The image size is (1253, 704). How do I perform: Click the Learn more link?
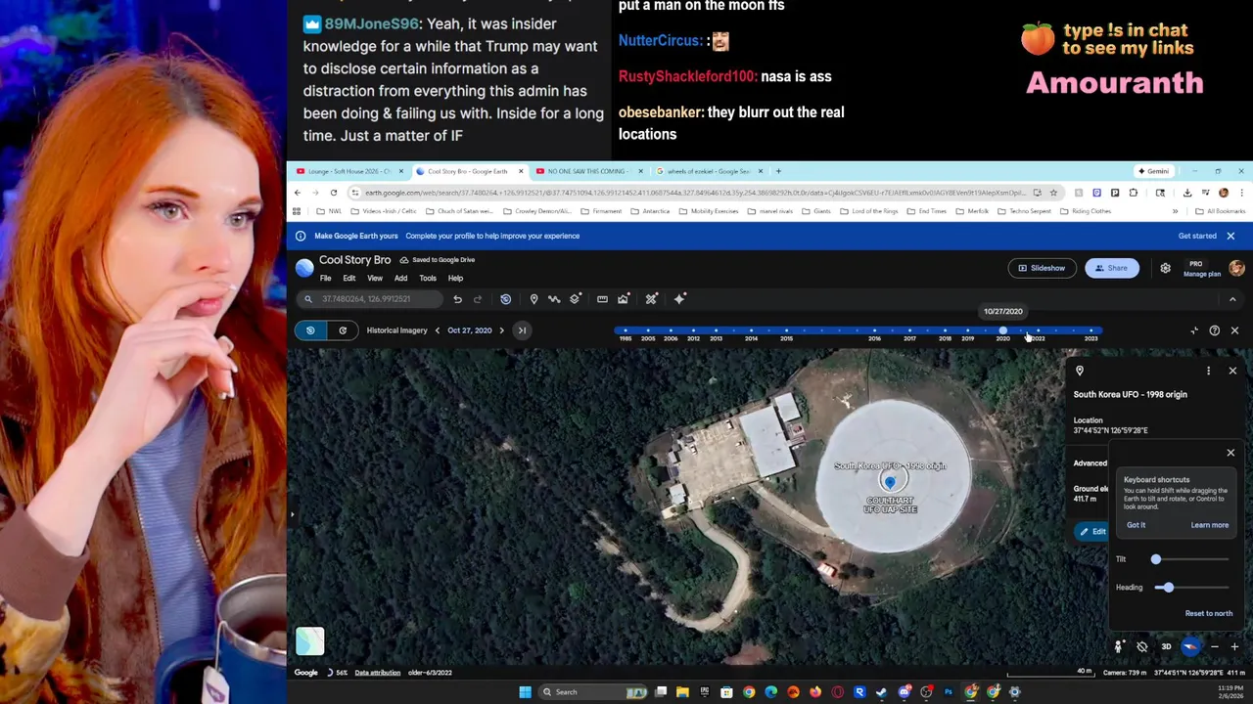click(x=1209, y=525)
